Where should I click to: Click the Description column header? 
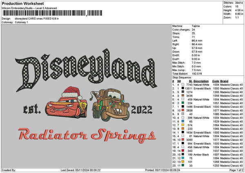(x=201, y=81)
